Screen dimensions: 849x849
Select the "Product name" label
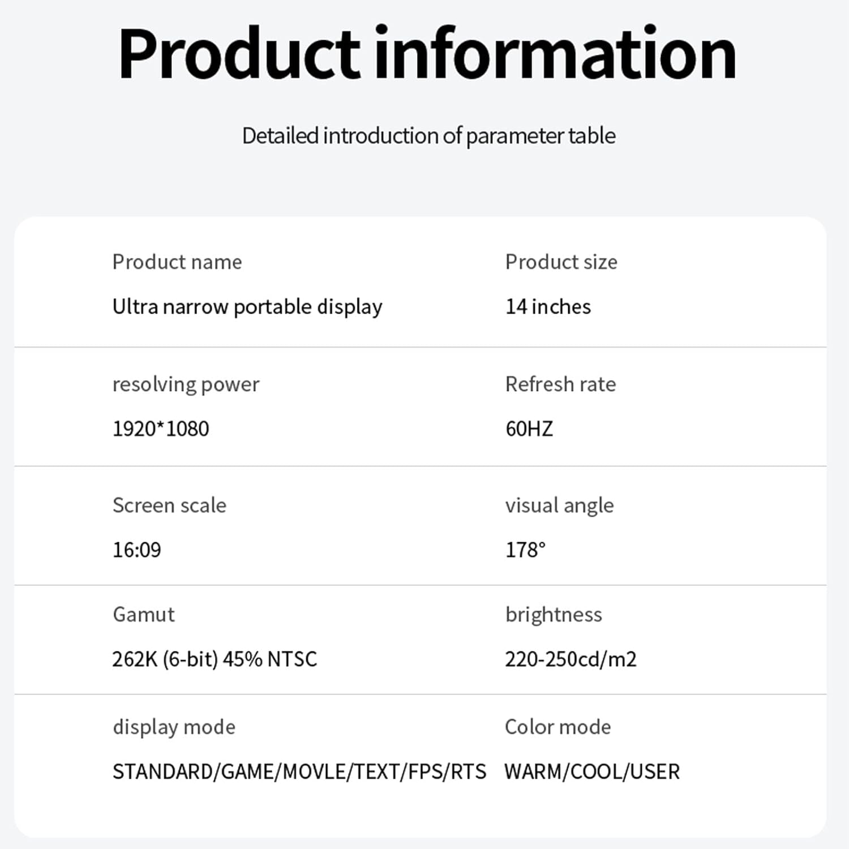pyautogui.click(x=177, y=262)
